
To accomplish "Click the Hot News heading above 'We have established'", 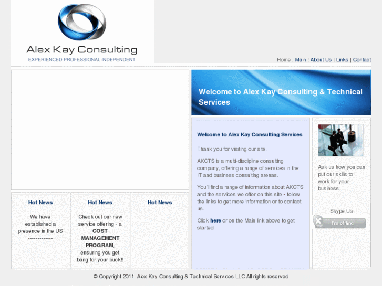I will pos(40,202).
